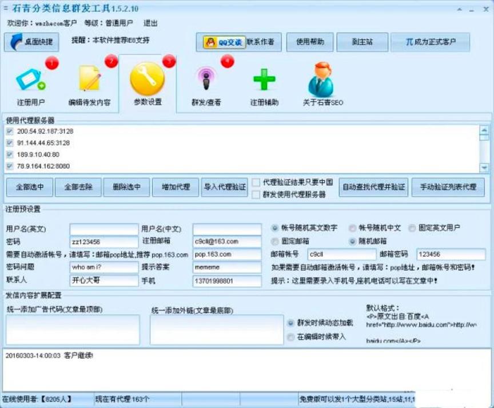
Task: Select 固定英文用户 radio option
Action: pos(412,228)
